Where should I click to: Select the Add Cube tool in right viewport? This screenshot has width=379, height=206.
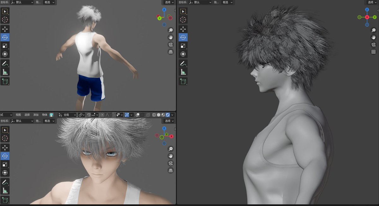tap(183, 81)
